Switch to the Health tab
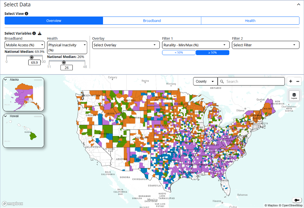Screen dimensions: 304x208 (250, 21)
